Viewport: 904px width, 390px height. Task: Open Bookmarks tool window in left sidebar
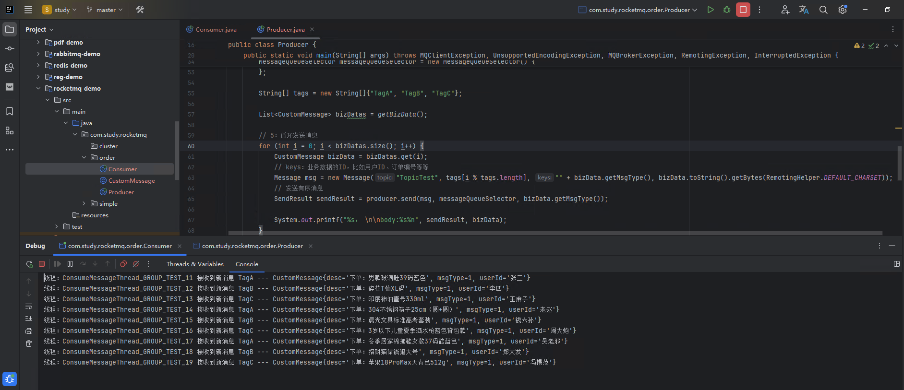coord(10,111)
